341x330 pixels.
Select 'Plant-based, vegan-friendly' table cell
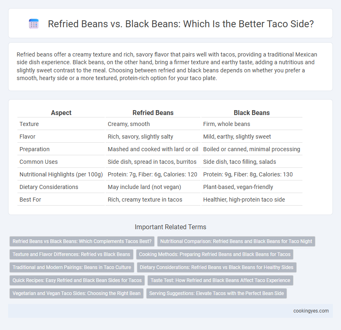click(238, 187)
